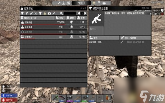The image size is (165, 103).
Task: Open the quests trophy cup icon
Action: pyautogui.click(x=99, y=3)
